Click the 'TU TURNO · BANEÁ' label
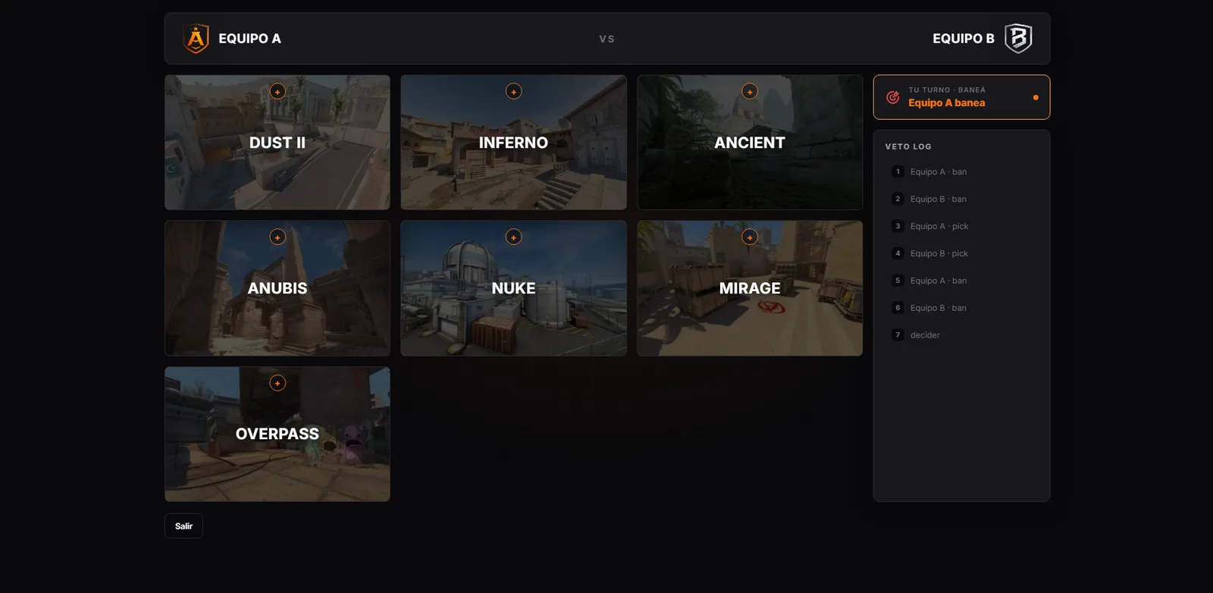The width and height of the screenshot is (1213, 593). [x=947, y=90]
